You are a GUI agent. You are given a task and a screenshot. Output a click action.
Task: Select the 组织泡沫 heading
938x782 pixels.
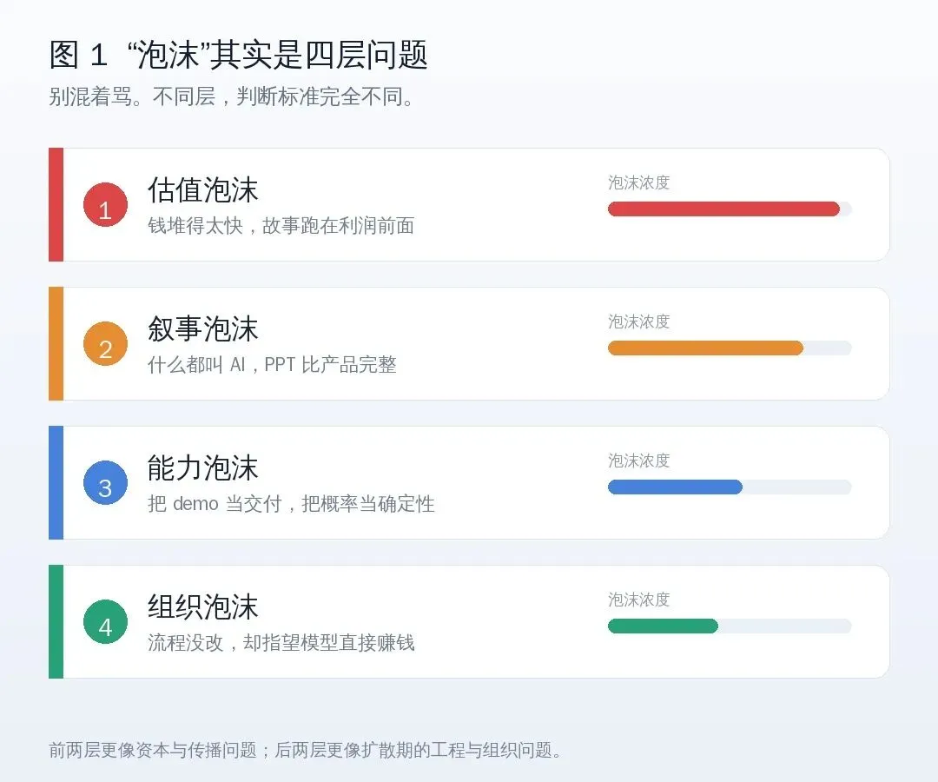[x=202, y=606]
